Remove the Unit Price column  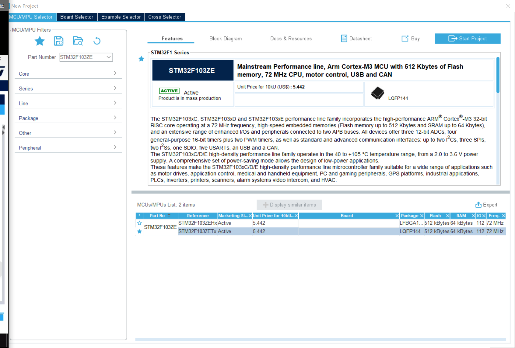point(296,216)
